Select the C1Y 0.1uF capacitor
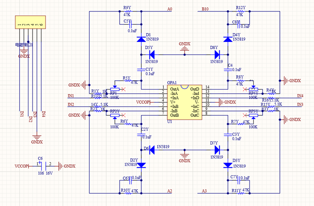This screenshot has height=206, width=314. click(x=141, y=70)
